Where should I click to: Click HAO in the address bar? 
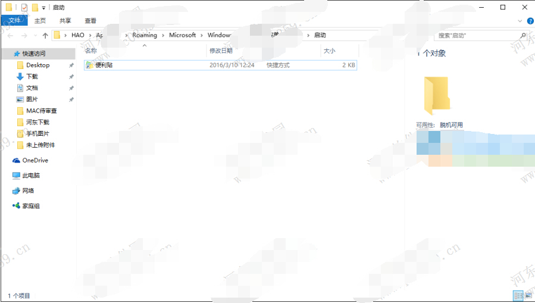(x=78, y=35)
